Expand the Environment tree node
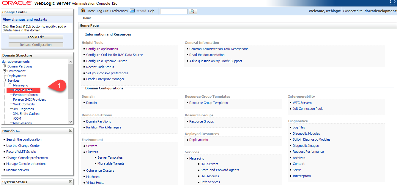 (4, 71)
